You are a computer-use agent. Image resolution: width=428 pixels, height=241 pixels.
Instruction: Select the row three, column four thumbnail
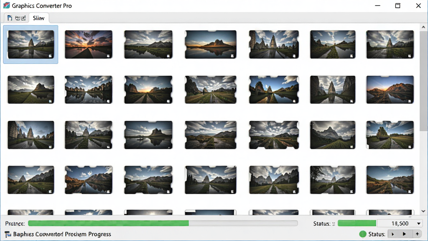pos(211,135)
